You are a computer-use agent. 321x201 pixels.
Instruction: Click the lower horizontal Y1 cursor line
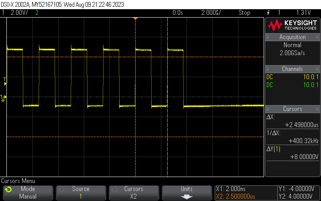coord(135,137)
